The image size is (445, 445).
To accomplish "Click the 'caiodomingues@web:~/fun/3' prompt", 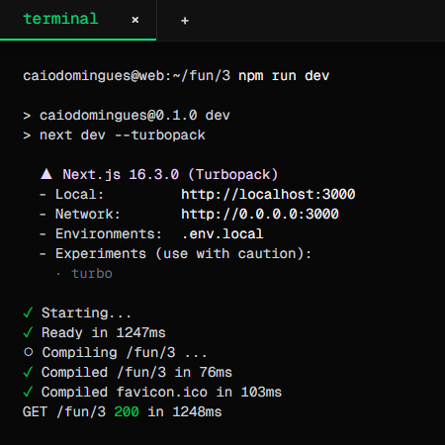I will click(x=127, y=76).
